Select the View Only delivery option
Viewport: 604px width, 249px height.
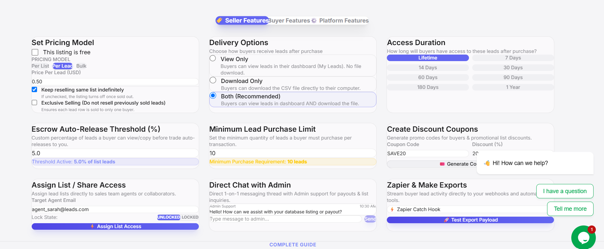213,58
